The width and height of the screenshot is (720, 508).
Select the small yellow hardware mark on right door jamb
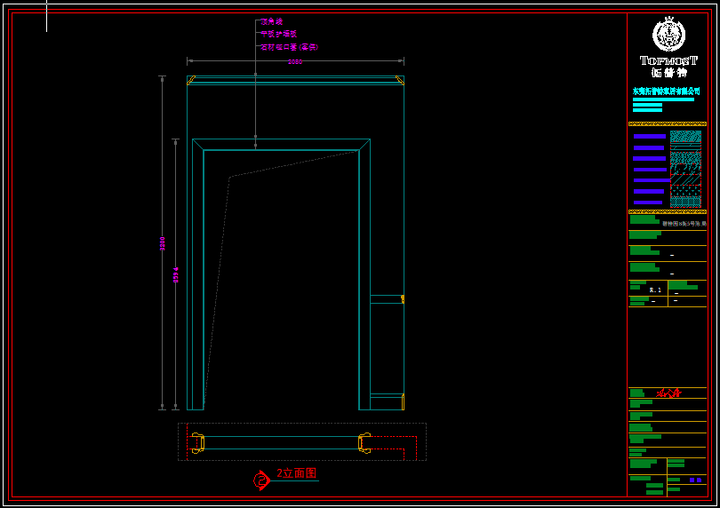click(403, 298)
